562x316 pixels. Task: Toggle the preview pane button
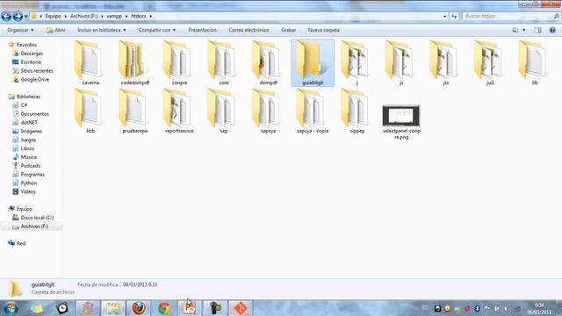point(537,30)
